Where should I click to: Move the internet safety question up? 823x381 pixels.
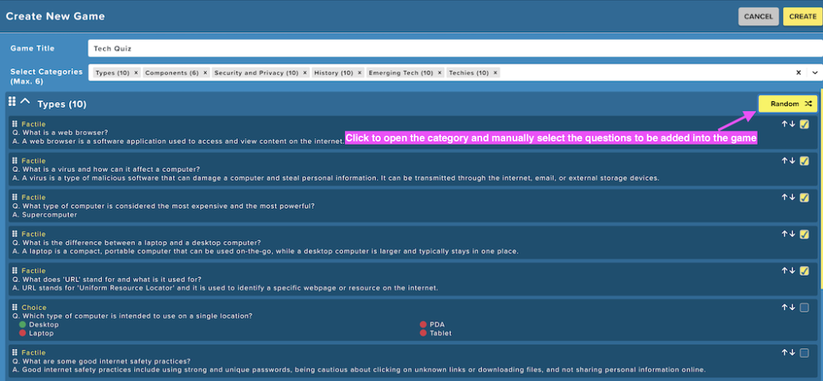784,353
